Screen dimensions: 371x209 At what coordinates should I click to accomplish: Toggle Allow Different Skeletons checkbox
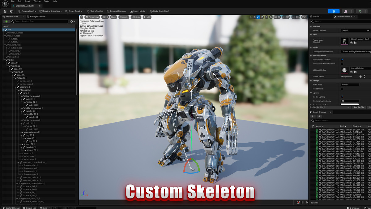(x=342, y=60)
